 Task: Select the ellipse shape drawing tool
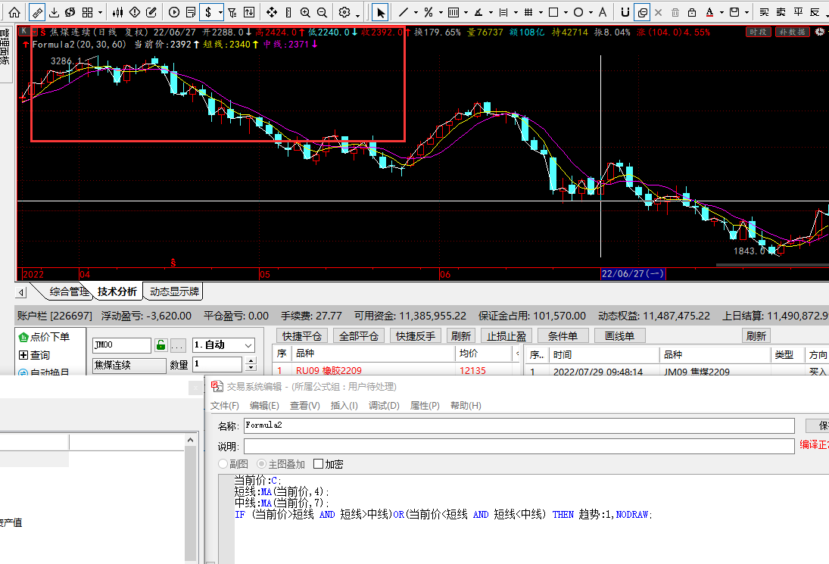[578, 11]
